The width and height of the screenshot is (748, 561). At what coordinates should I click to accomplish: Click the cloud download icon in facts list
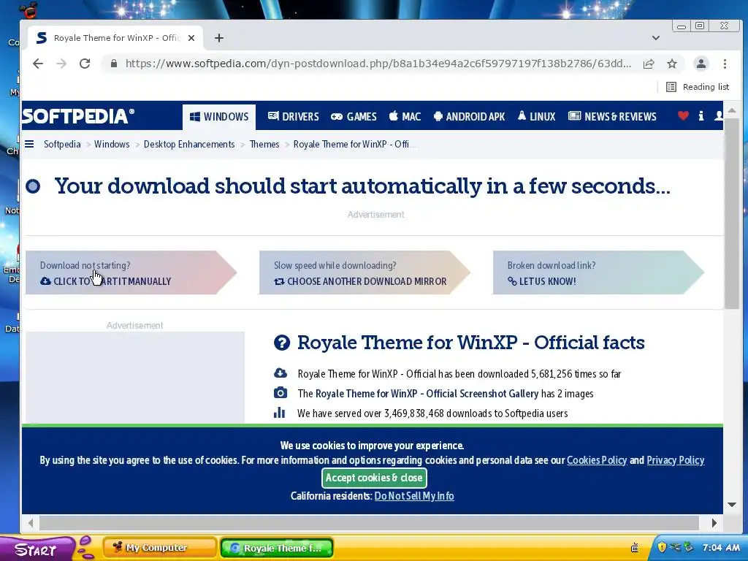point(280,373)
